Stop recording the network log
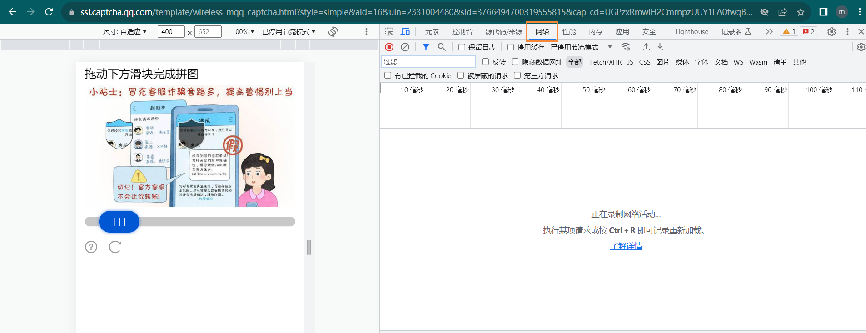 (x=389, y=47)
